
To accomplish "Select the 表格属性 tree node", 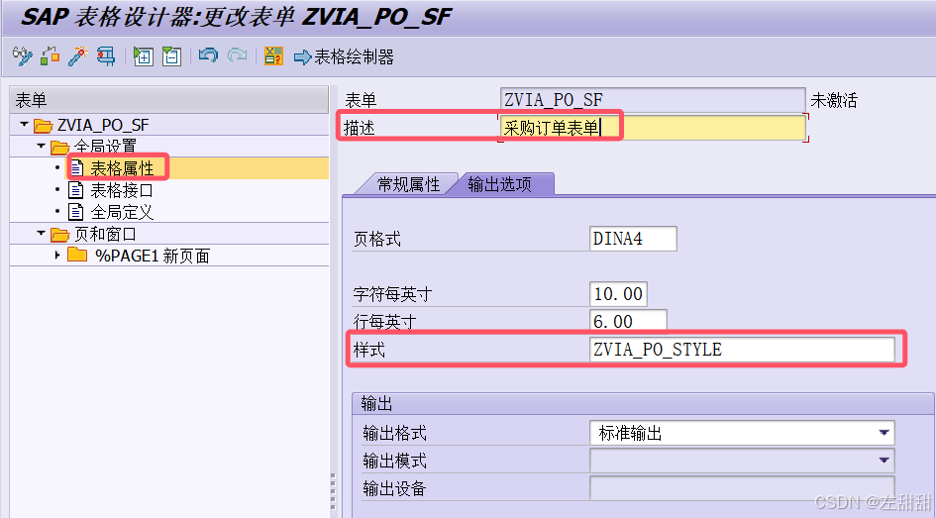I will (122, 168).
